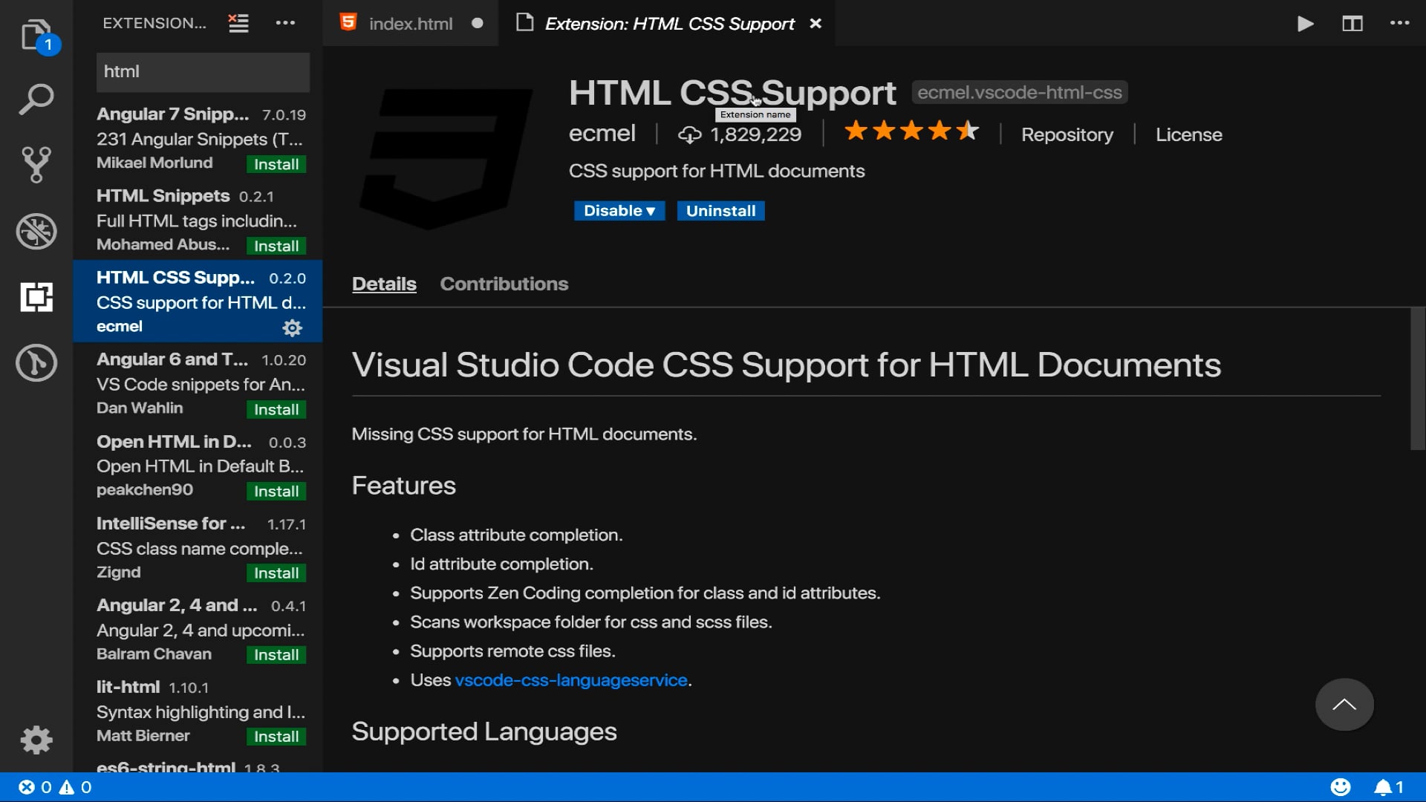
Task: Click the notification bell in status bar
Action: [1383, 787]
